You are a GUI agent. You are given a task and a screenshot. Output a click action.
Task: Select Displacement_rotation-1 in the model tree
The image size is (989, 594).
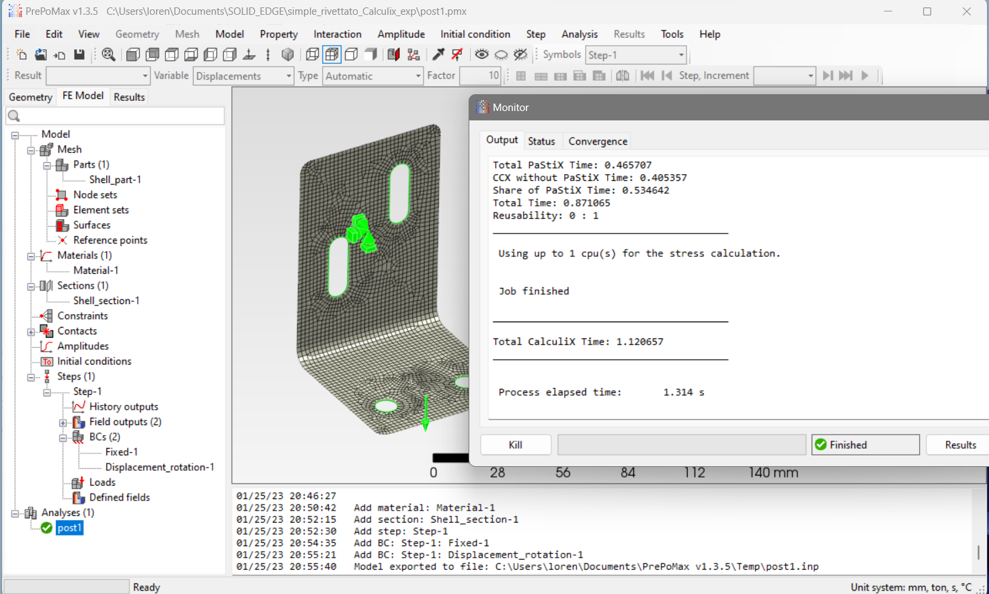tap(159, 467)
